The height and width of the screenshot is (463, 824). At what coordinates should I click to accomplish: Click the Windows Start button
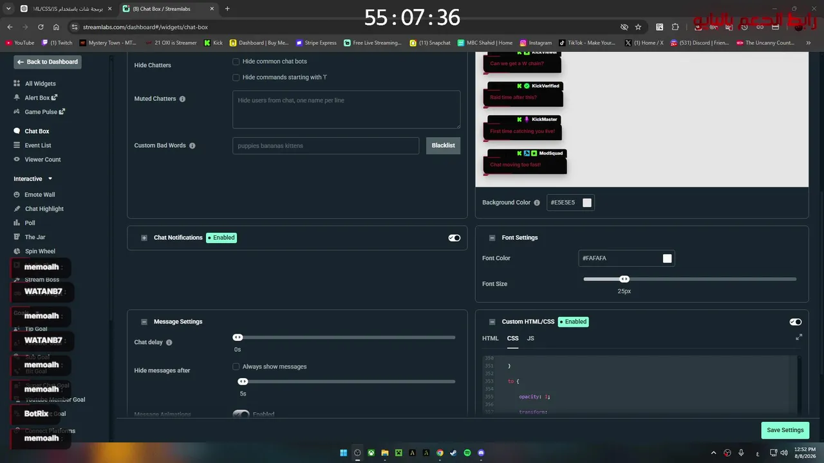tap(343, 453)
